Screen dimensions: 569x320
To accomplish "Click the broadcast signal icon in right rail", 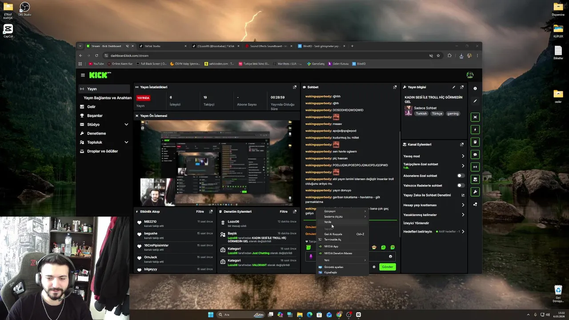I will pos(475,167).
